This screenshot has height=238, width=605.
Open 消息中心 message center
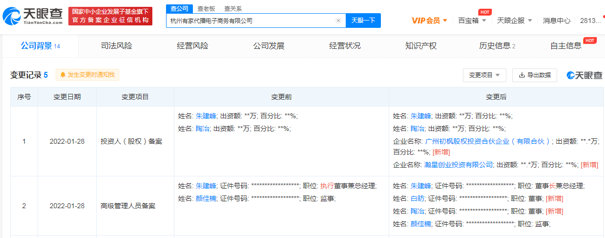(x=556, y=21)
